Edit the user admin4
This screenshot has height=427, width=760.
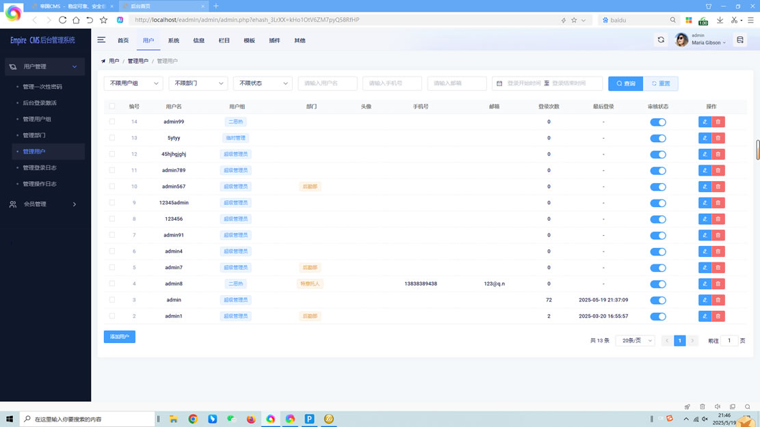(705, 251)
